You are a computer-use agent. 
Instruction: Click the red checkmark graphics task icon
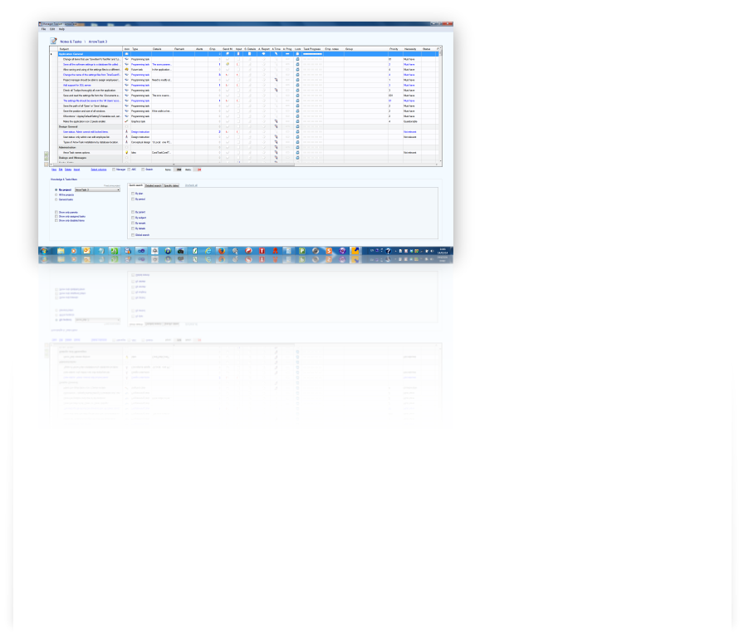[x=126, y=121]
